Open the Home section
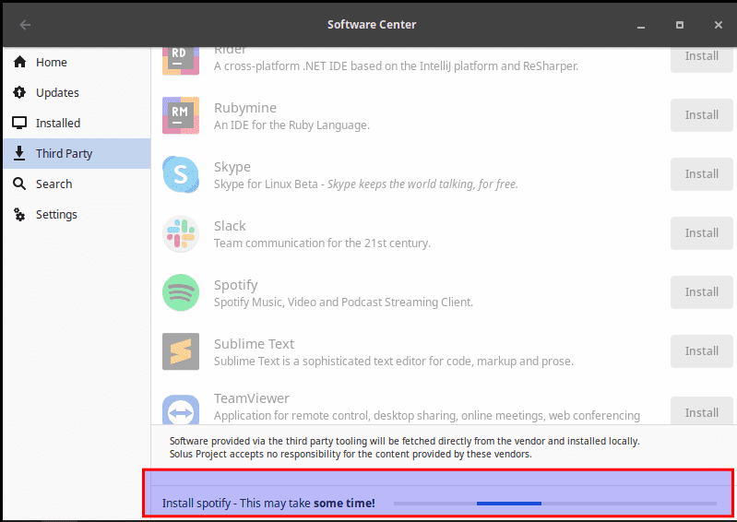The width and height of the screenshot is (737, 522). 77,62
